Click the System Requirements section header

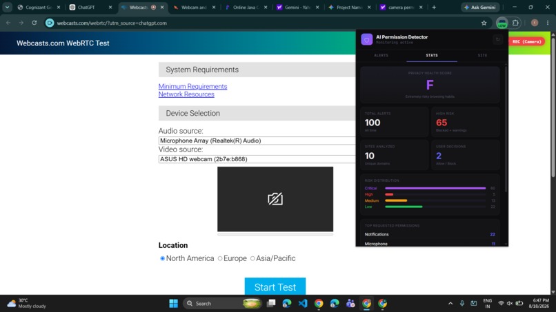[x=257, y=70]
